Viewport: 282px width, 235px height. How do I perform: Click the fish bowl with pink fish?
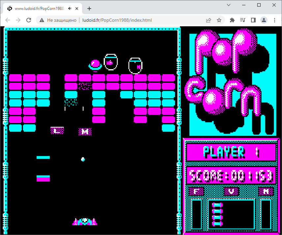pos(111,62)
